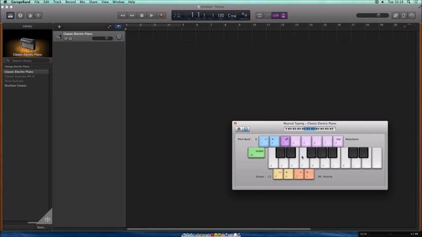Click the volume icon in menu bar
The image size is (422, 237).
click(x=382, y=2)
